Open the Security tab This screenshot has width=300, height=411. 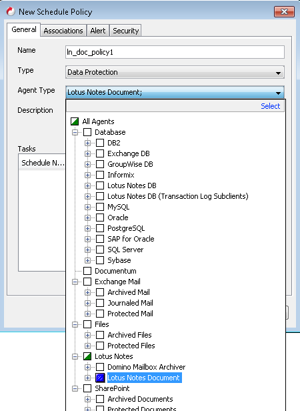pyautogui.click(x=125, y=31)
